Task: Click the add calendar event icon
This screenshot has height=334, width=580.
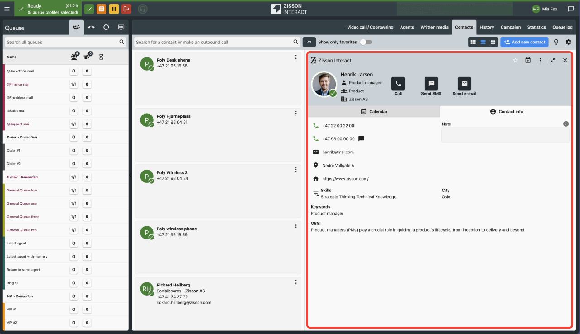Action: [528, 60]
